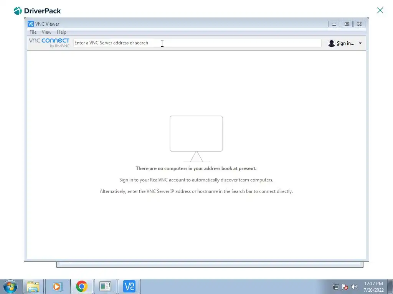This screenshot has height=294, width=393.
Task: Click the VNC Viewer title bar icon
Action: [x=31, y=24]
